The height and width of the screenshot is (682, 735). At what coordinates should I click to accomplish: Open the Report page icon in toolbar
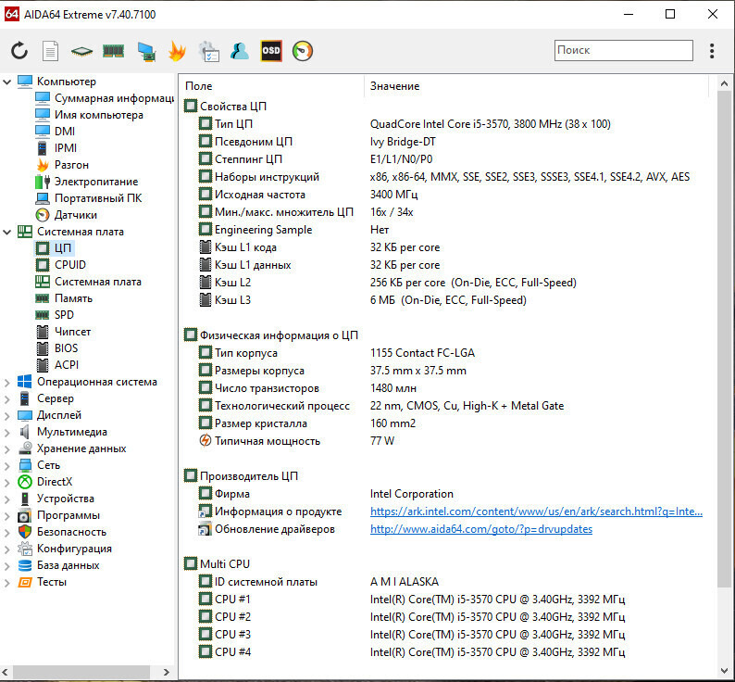(51, 51)
